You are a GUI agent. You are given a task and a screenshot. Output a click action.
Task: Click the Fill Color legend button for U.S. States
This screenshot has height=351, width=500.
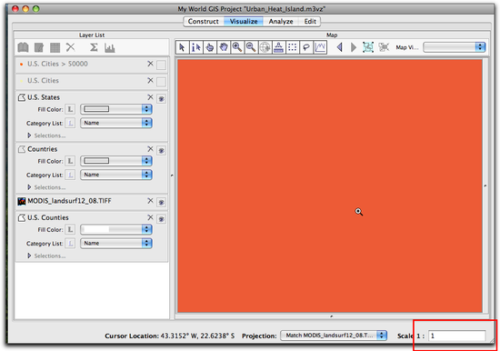(x=70, y=109)
